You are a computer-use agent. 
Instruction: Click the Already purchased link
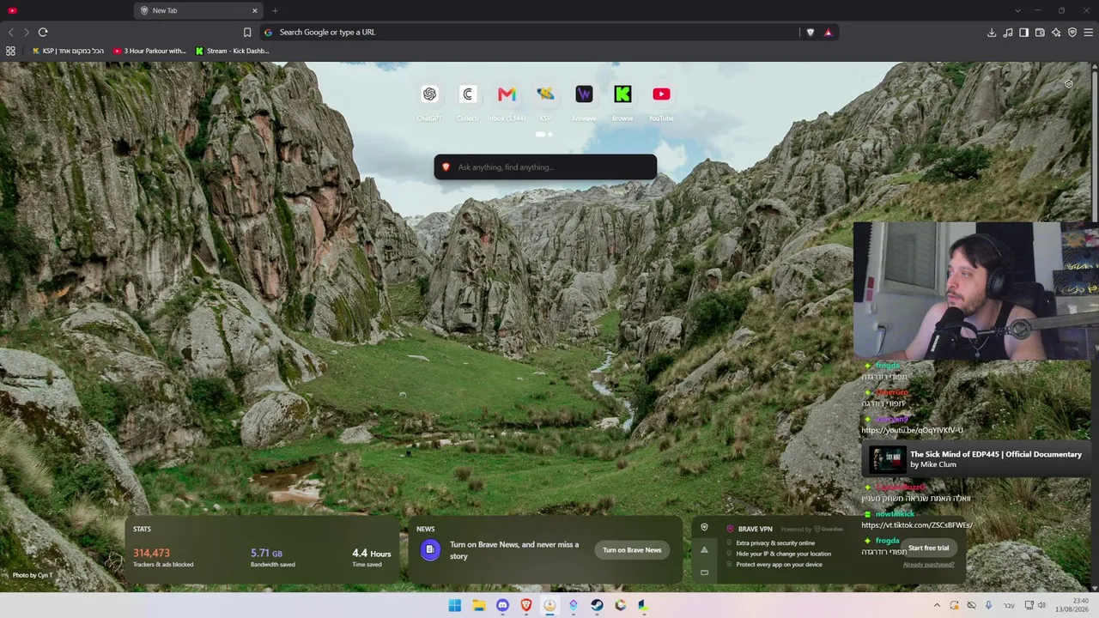click(x=928, y=565)
